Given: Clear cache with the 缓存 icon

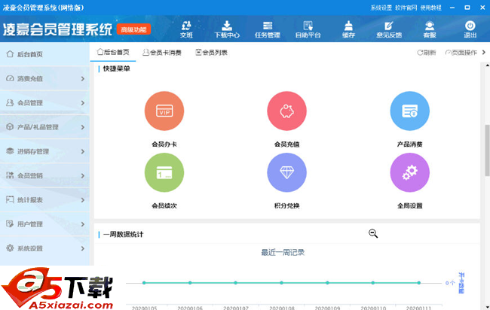Looking at the screenshot, I should click(348, 29).
